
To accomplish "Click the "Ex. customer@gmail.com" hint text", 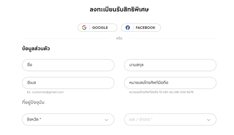I will [x=45, y=92].
